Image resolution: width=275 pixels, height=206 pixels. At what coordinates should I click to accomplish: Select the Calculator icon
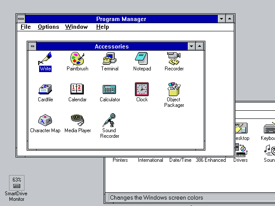tap(110, 89)
